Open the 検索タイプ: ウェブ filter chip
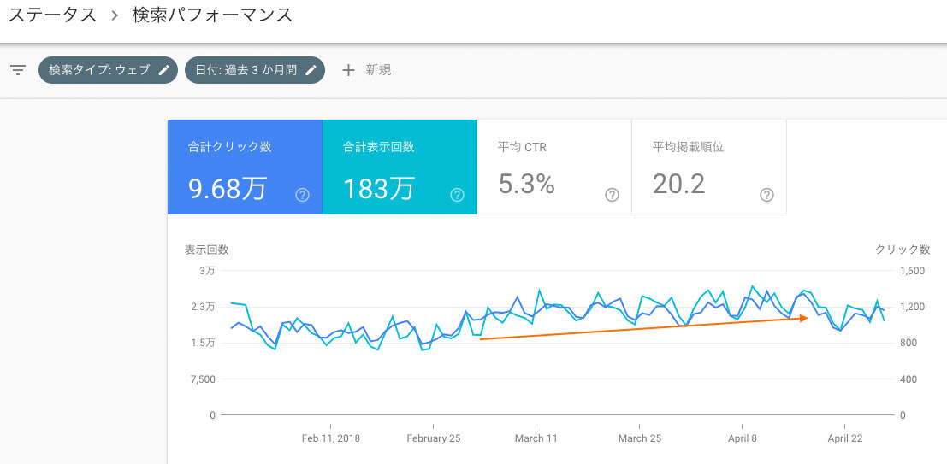The image size is (947, 464). [98, 70]
